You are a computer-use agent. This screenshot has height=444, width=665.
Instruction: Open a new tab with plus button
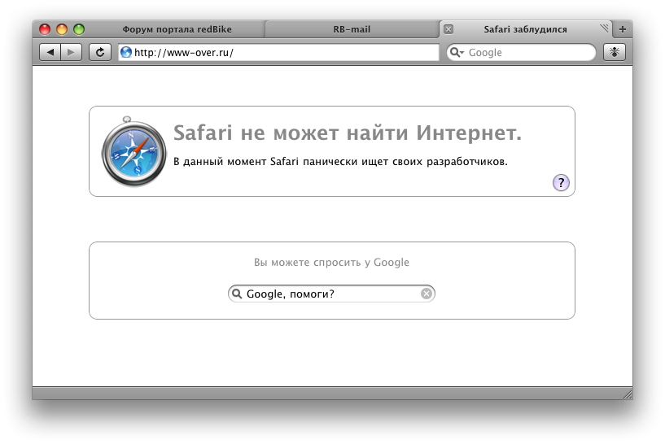(x=622, y=29)
